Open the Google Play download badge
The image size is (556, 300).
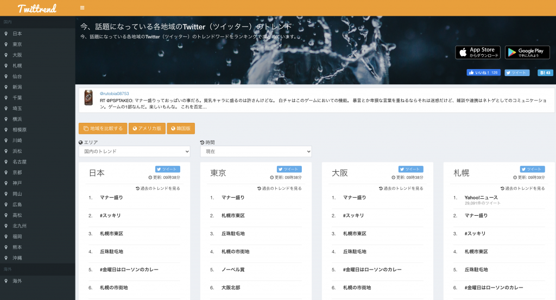coord(527,53)
